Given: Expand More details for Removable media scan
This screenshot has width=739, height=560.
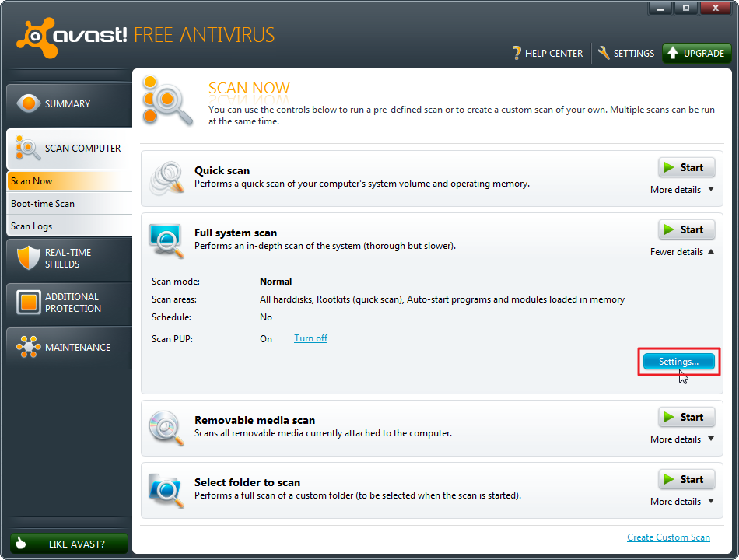Looking at the screenshot, I should (682, 439).
